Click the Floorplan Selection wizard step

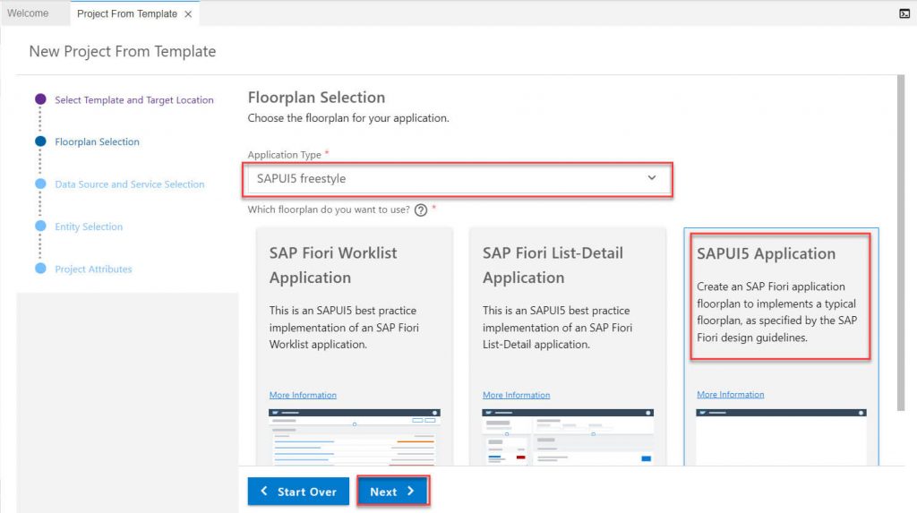pos(97,141)
